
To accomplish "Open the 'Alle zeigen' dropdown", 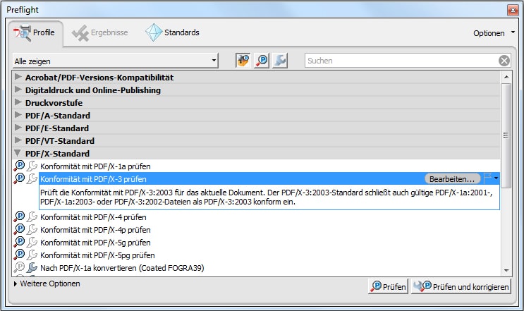I will click(116, 61).
